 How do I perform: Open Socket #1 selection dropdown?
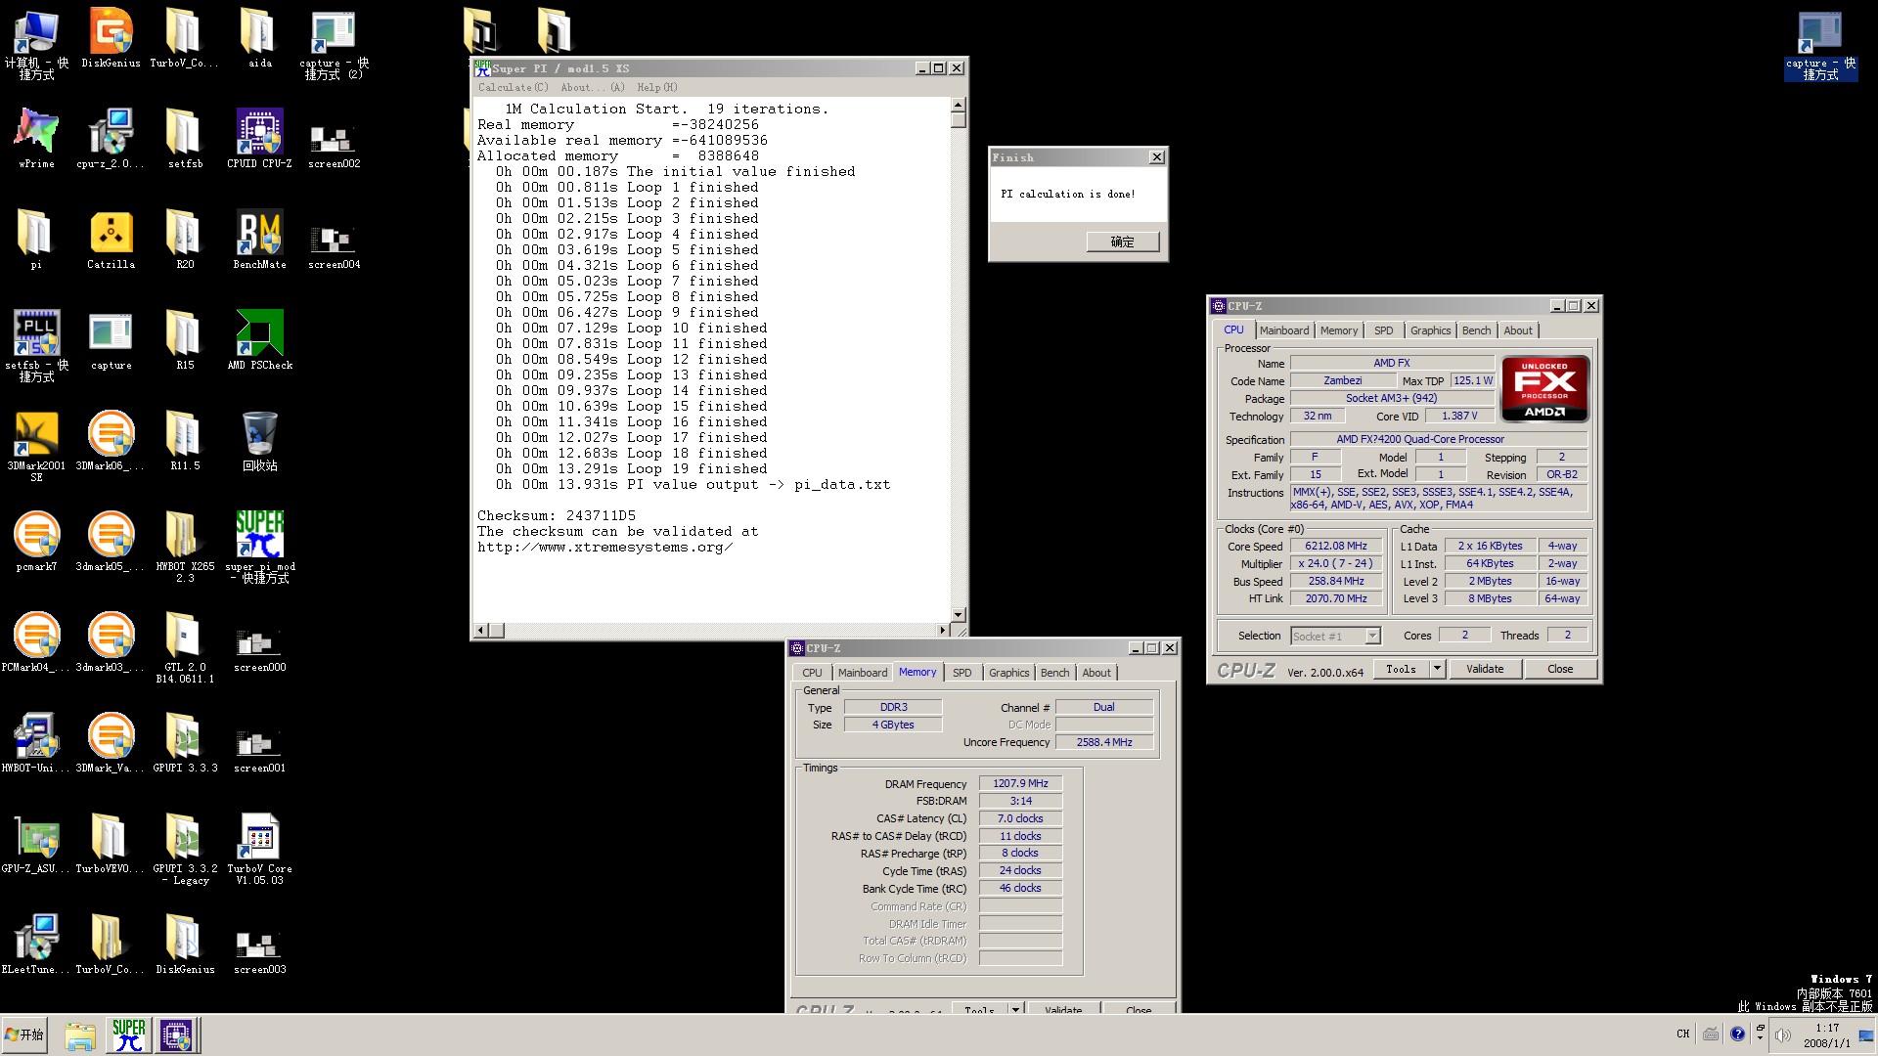click(x=1335, y=636)
